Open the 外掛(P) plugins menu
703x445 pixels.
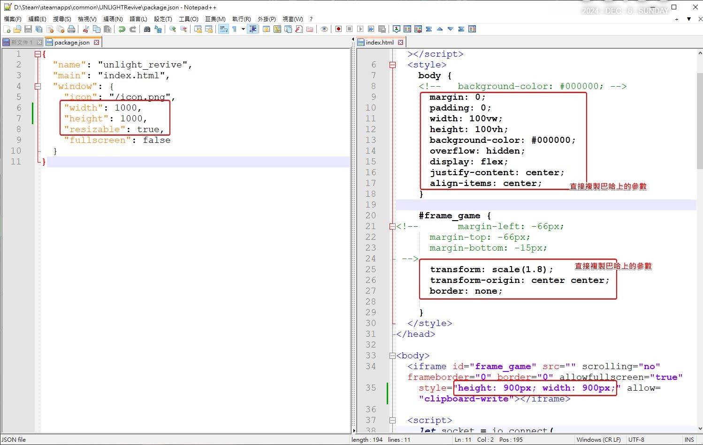point(267,19)
